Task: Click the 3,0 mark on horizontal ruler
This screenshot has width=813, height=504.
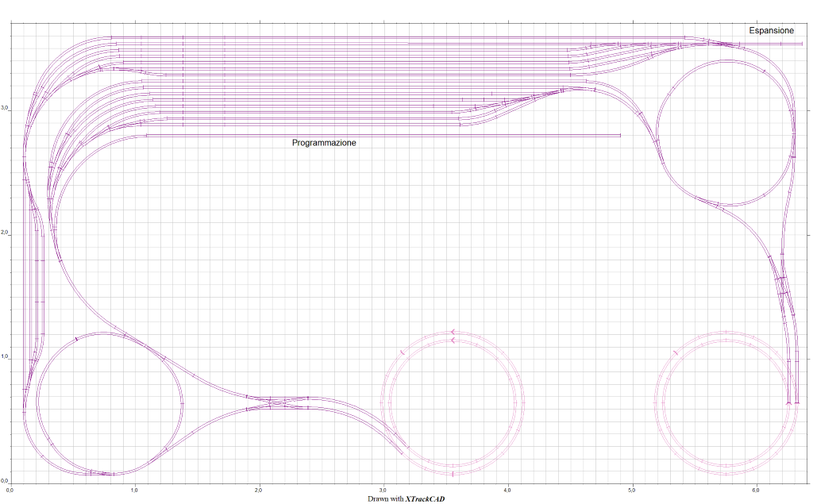Action: (x=383, y=491)
